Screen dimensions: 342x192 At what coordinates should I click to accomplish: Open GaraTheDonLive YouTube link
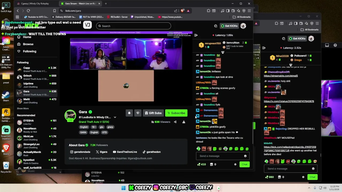tap(125, 152)
